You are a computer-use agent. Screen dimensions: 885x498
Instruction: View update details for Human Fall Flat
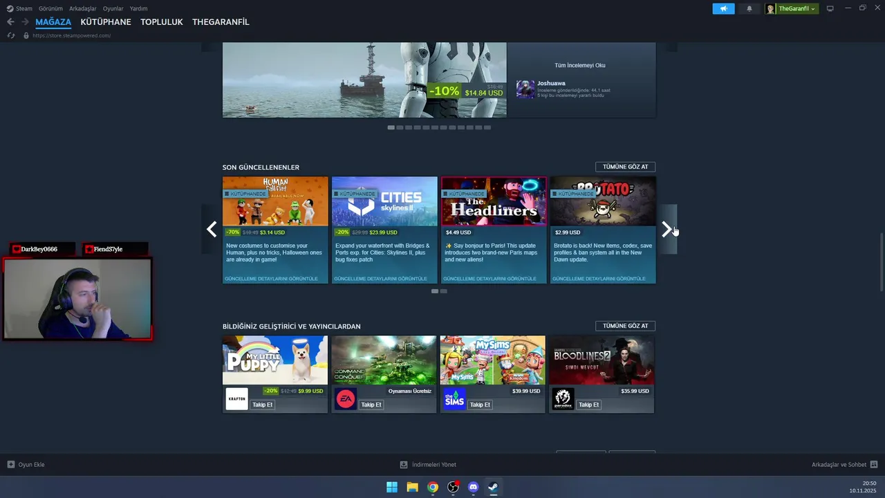(271, 279)
